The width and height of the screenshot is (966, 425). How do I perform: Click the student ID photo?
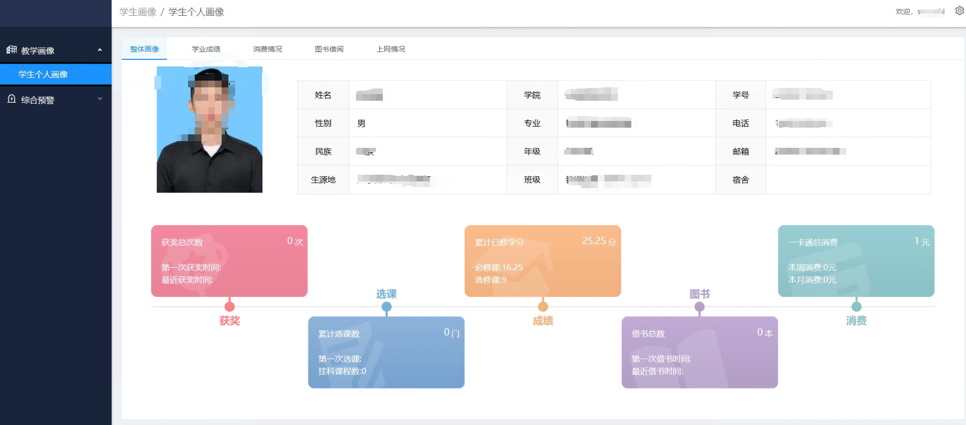pyautogui.click(x=209, y=130)
